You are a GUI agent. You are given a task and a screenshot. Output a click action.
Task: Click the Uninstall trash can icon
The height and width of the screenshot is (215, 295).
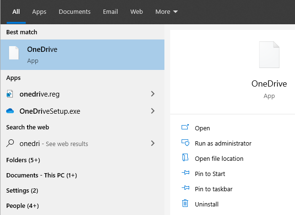pyautogui.click(x=185, y=203)
